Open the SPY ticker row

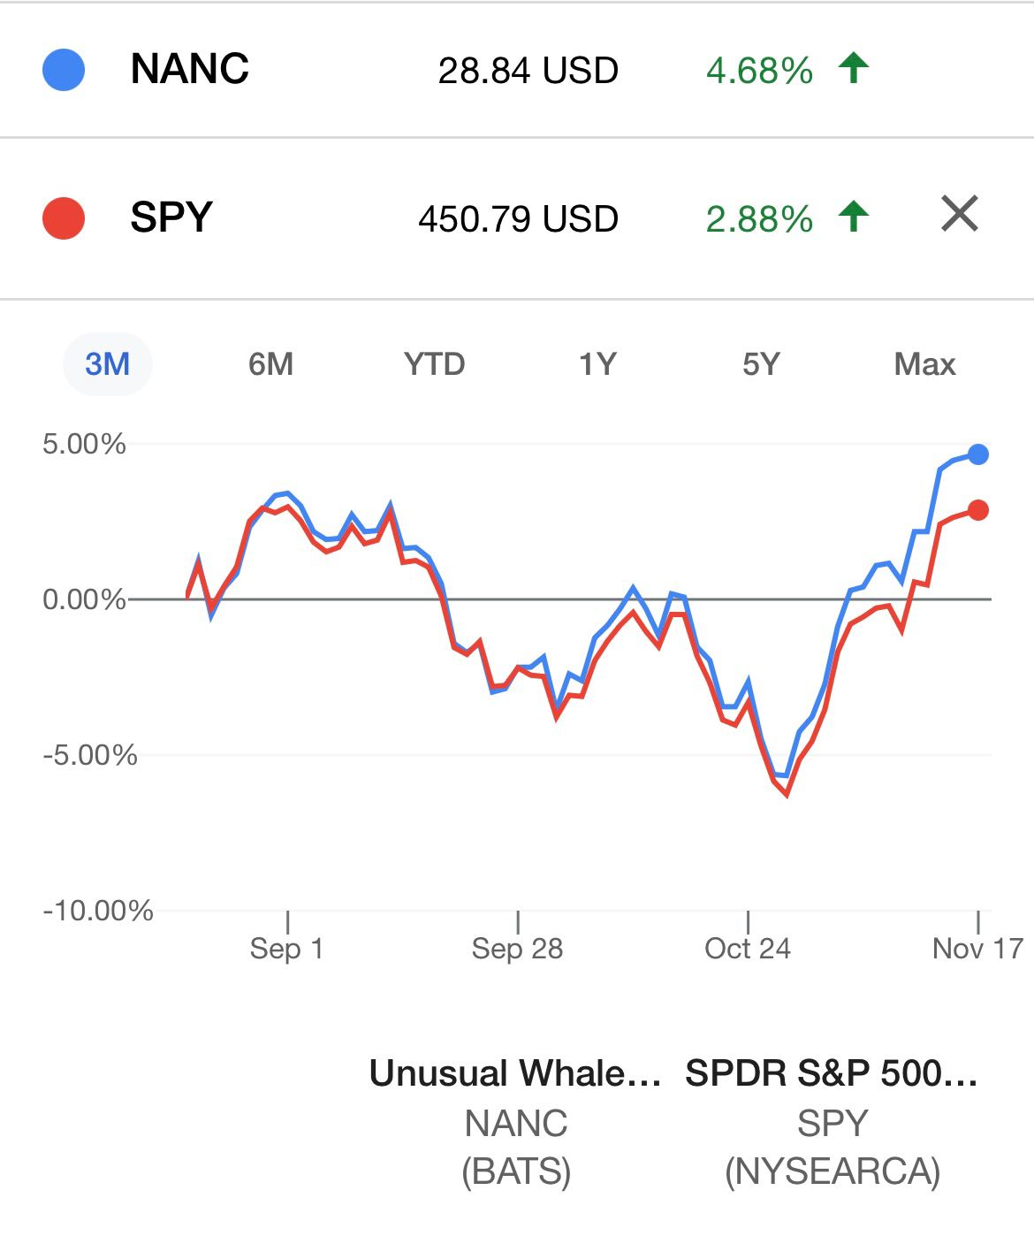[x=171, y=217]
